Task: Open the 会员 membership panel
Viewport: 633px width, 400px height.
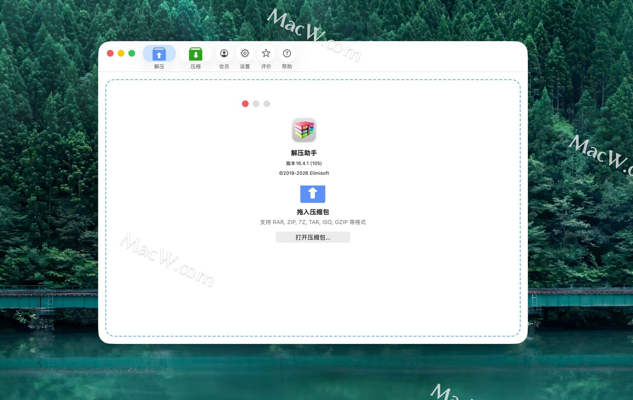Action: pyautogui.click(x=224, y=53)
